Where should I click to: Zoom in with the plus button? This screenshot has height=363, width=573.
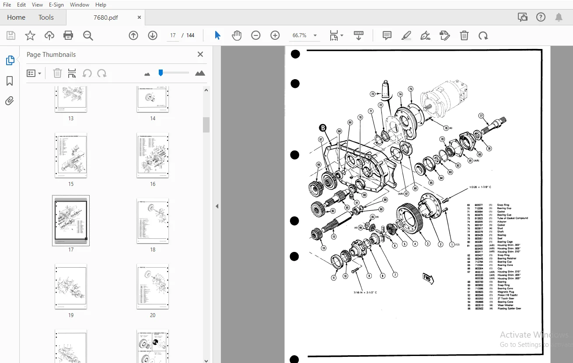275,35
